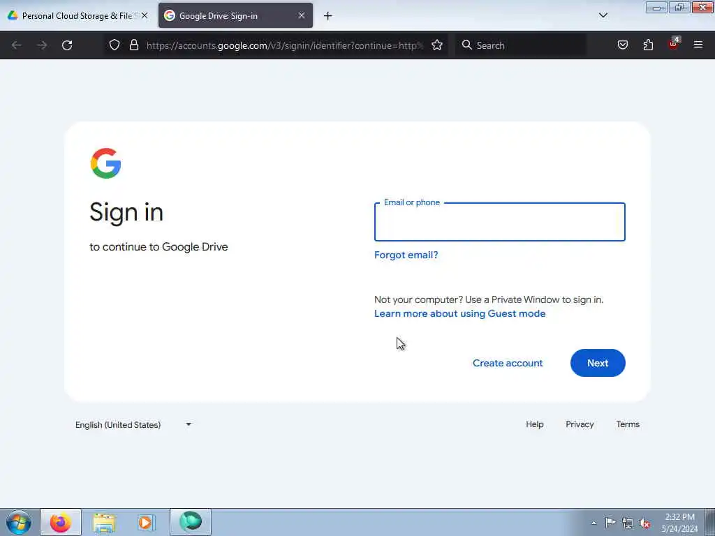Click the Google logo
This screenshot has height=536, width=715.
[106, 163]
